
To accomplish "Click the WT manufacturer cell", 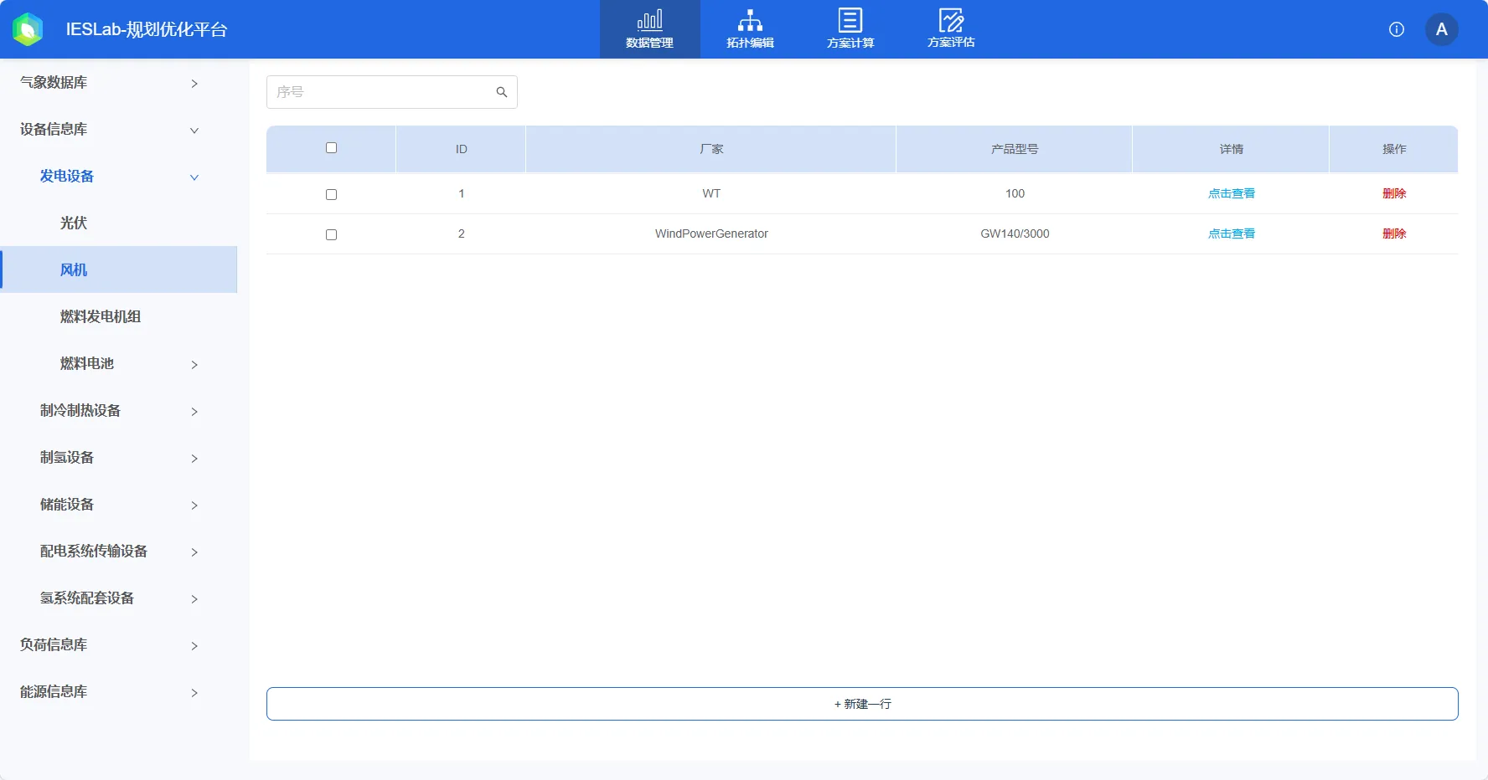I will (x=711, y=193).
